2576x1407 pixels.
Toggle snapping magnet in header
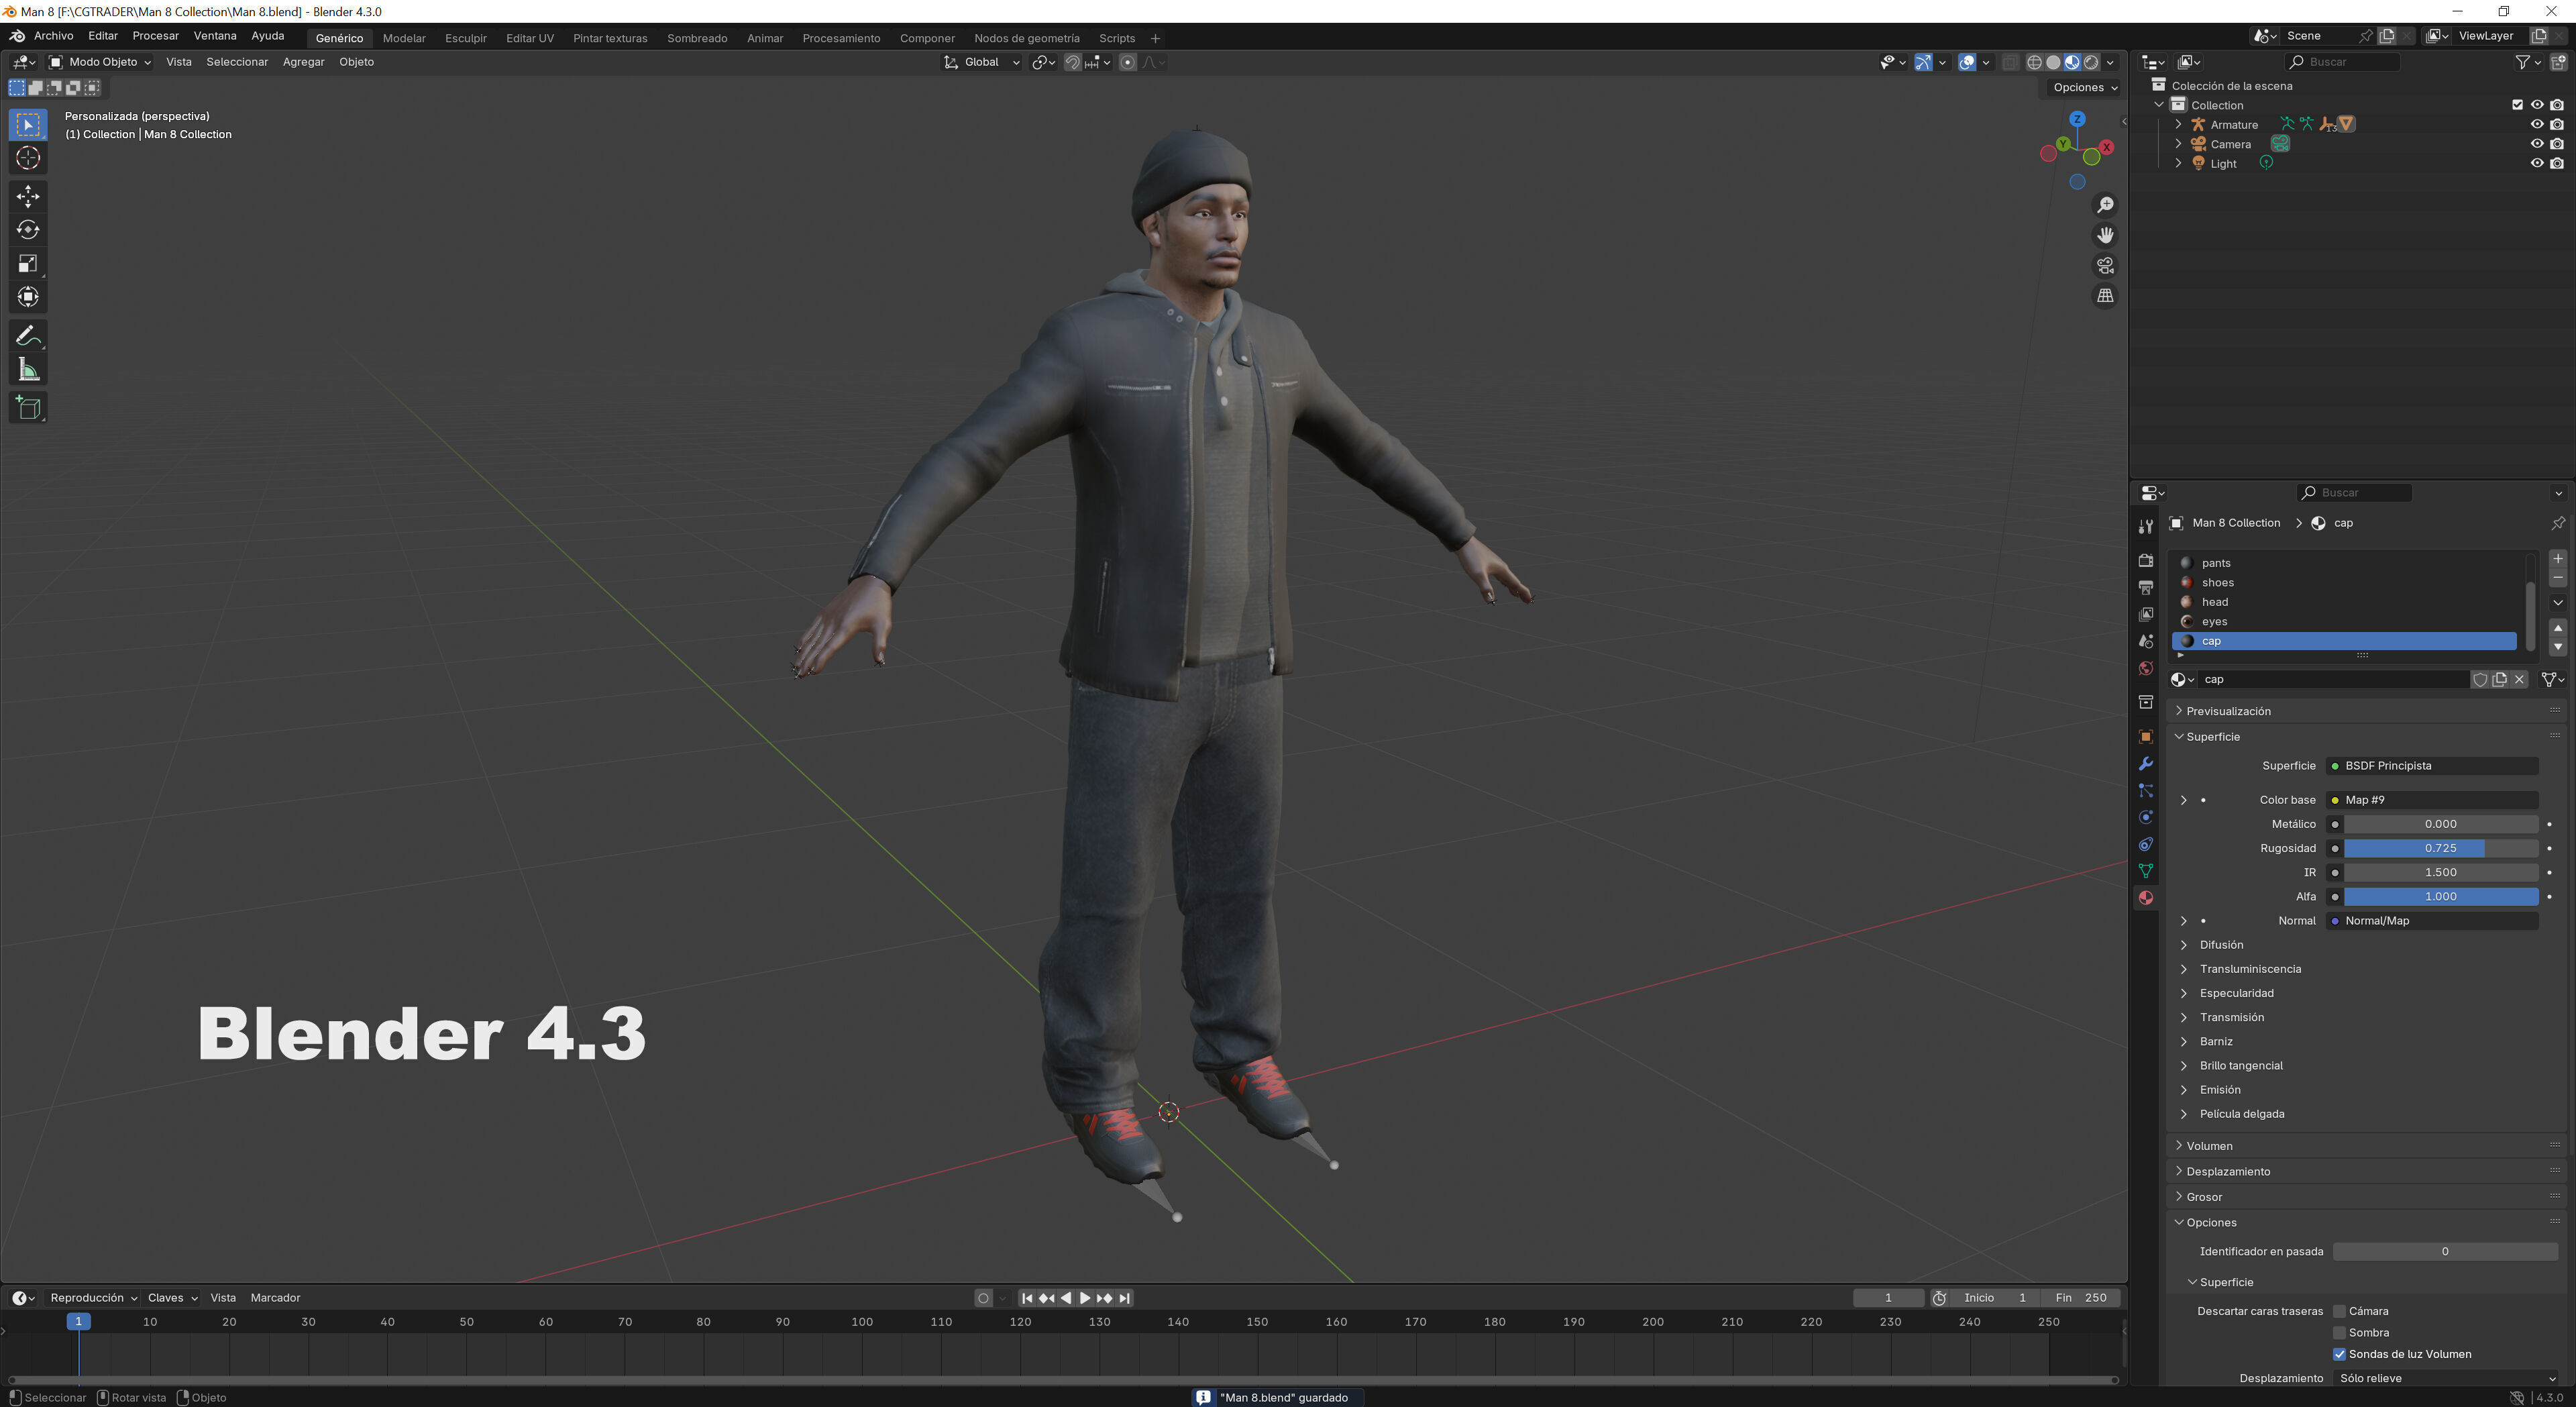coord(1072,62)
